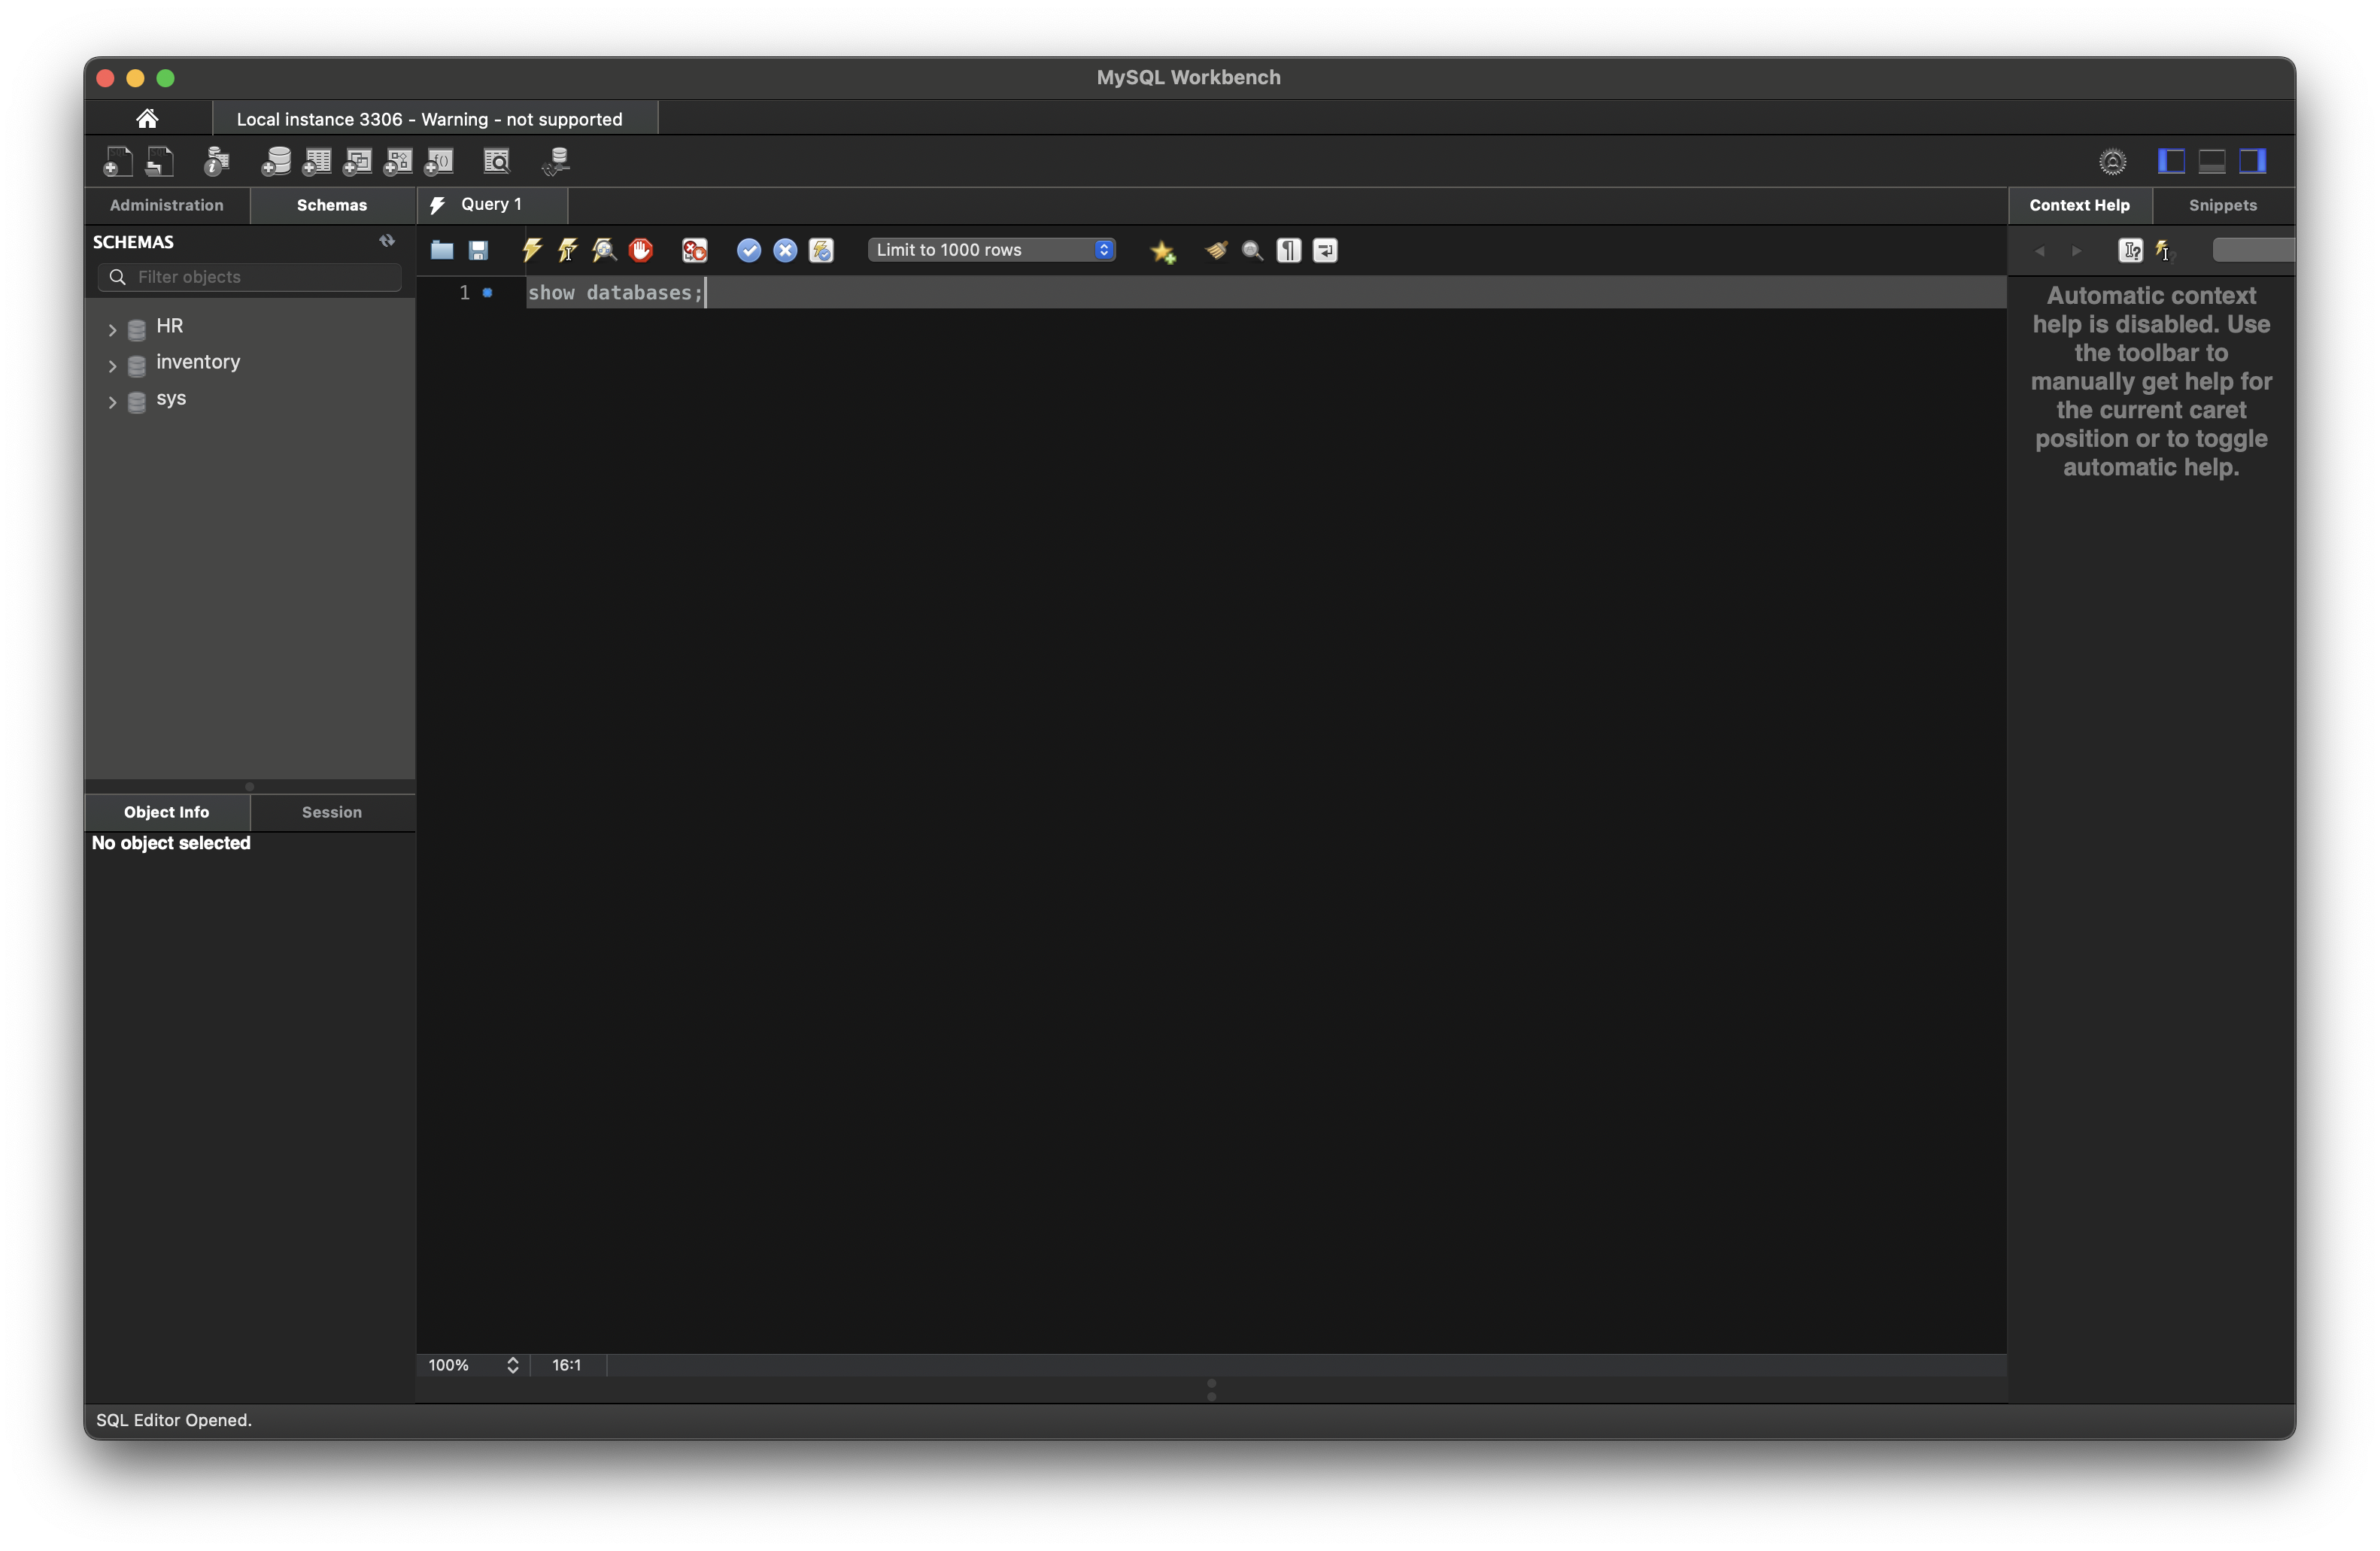Toggle the left sidebar panel visibility
The height and width of the screenshot is (1551, 2380).
(2171, 161)
